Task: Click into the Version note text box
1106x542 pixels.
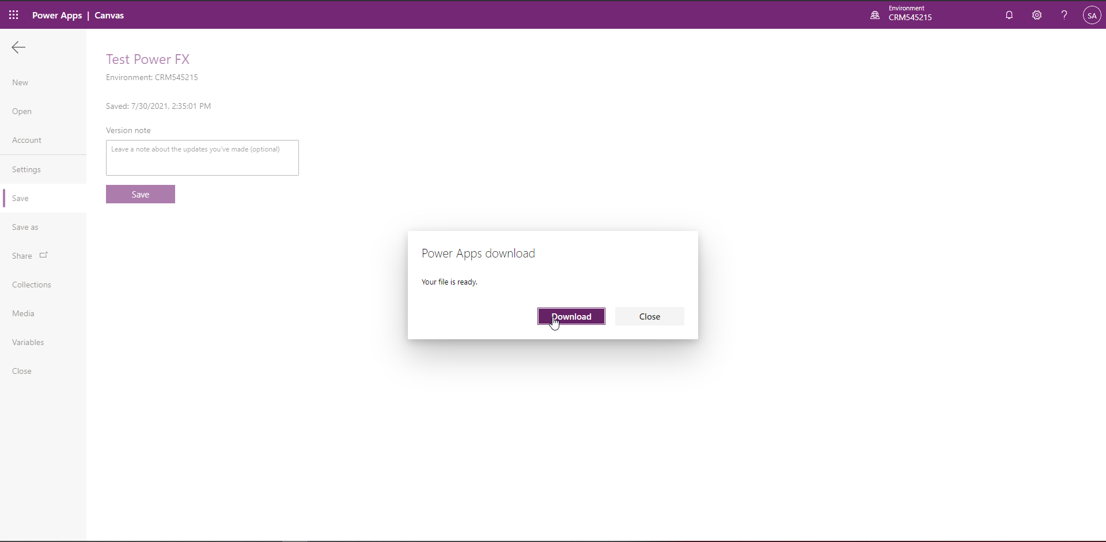Action: pyautogui.click(x=202, y=158)
